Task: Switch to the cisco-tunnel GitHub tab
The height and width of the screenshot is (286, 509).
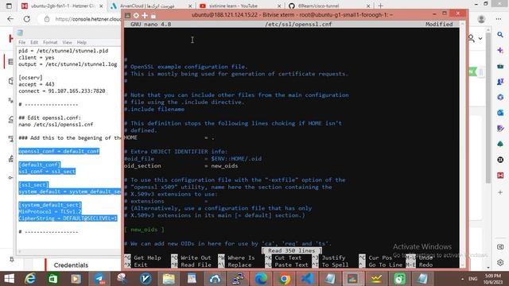Action: tap(329, 6)
